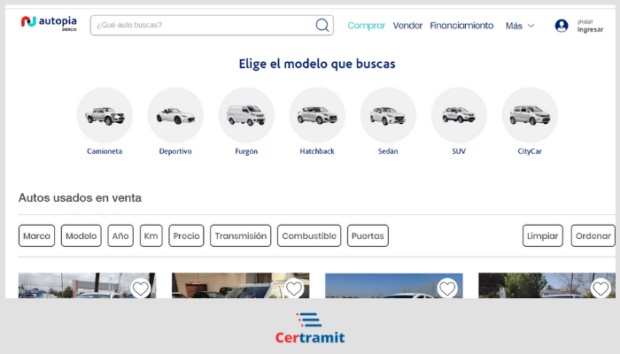Open the Precio filter

coord(186,236)
